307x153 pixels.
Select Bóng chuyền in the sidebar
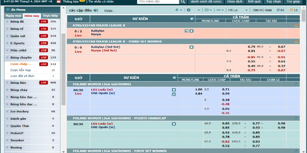tap(32, 58)
